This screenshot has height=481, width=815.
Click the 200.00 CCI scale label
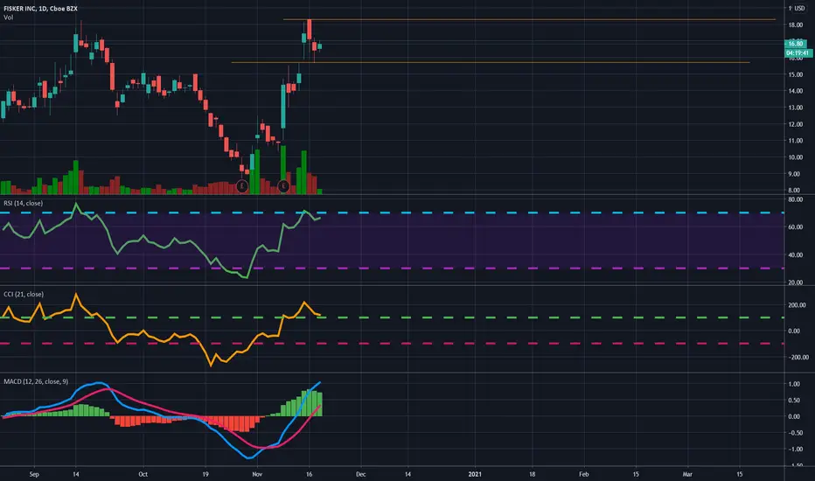pyautogui.click(x=798, y=305)
